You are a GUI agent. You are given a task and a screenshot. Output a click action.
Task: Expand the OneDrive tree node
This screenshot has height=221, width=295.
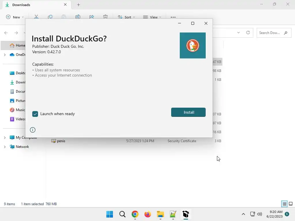(5, 55)
